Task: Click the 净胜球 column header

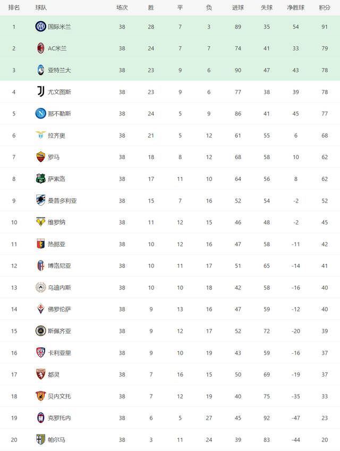Action: pos(295,8)
